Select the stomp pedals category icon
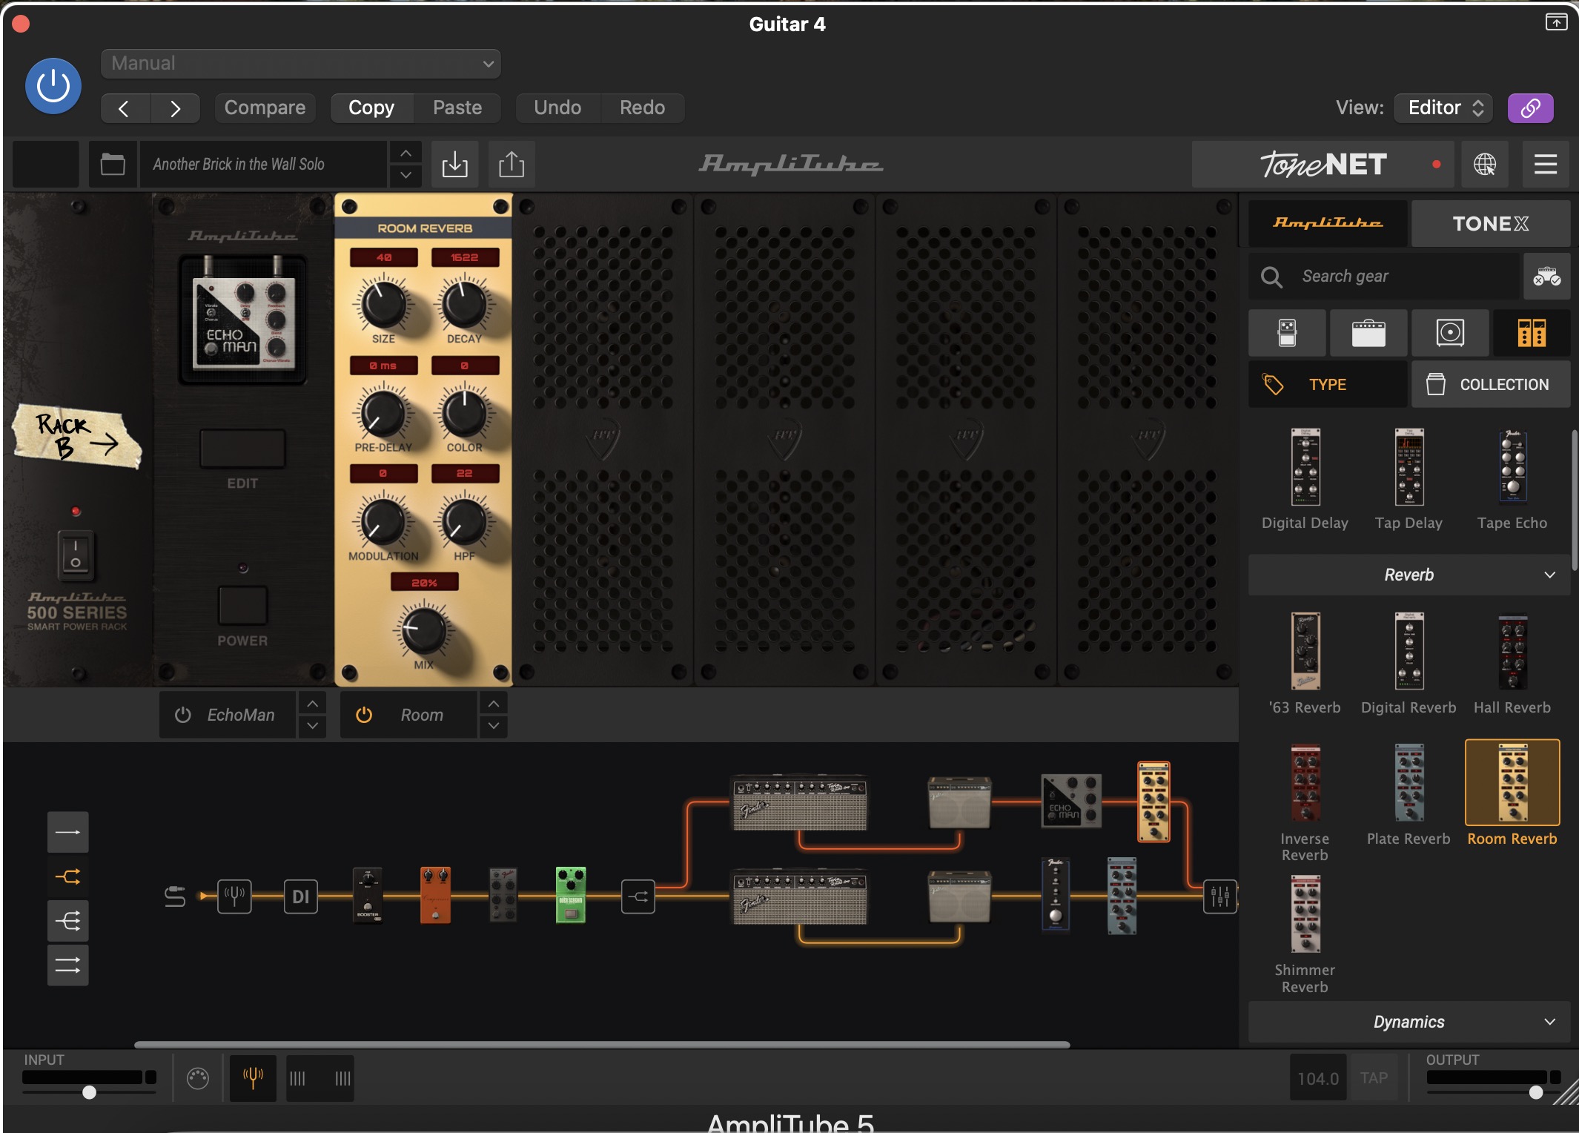The height and width of the screenshot is (1133, 1579). click(1288, 333)
